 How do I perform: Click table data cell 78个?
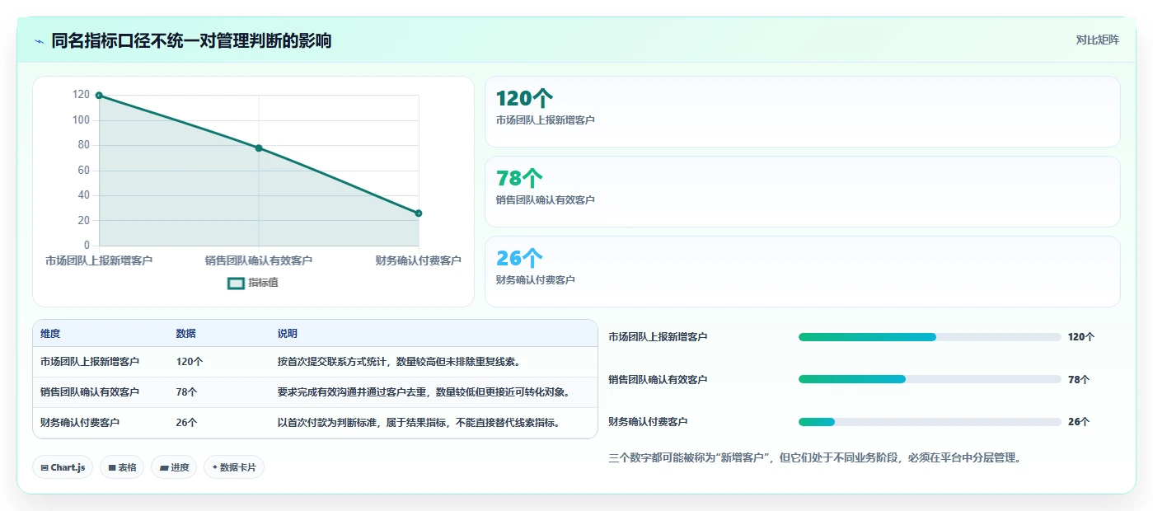(x=186, y=392)
